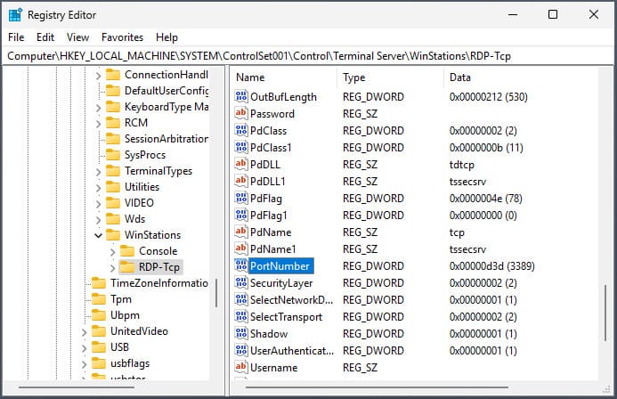
Task: Select the PortNumber value name
Action: (280, 266)
